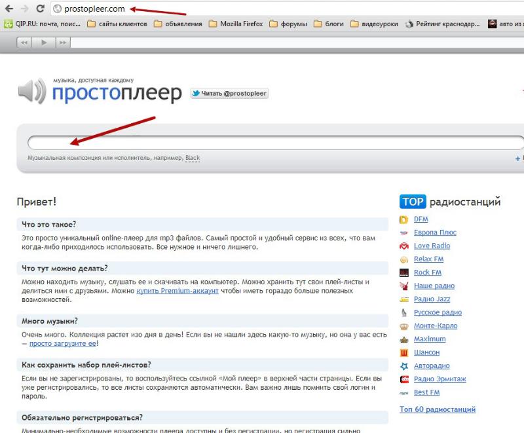524x433 pixels.
Task: Click the browser back arrow
Action: pos(9,9)
